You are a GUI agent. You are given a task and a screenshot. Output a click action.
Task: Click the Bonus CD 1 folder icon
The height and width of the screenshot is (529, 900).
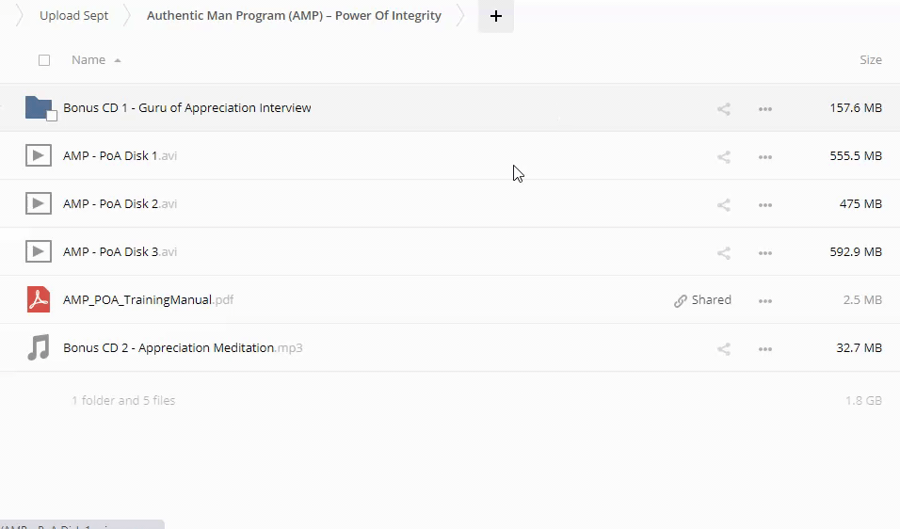click(x=38, y=107)
